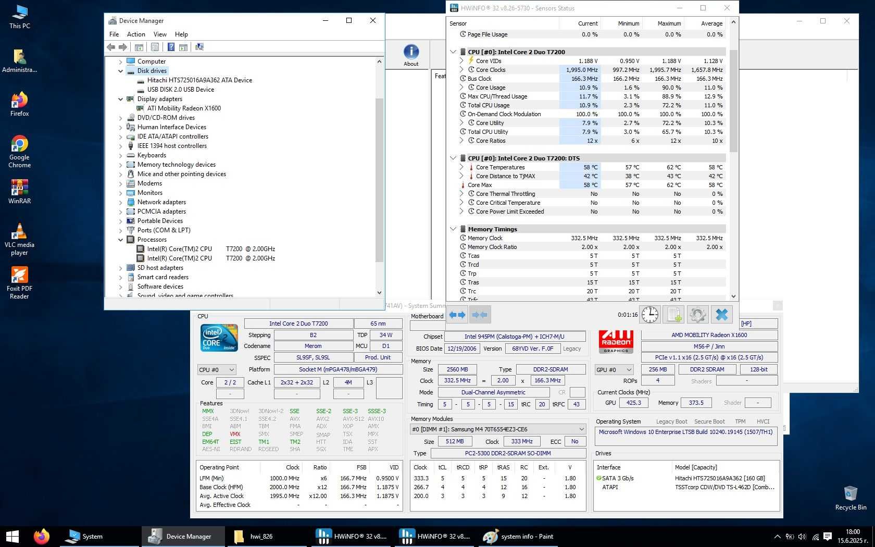The image size is (875, 547).
Task: Click HWiNFO blue X close sensors icon
Action: coord(722,315)
